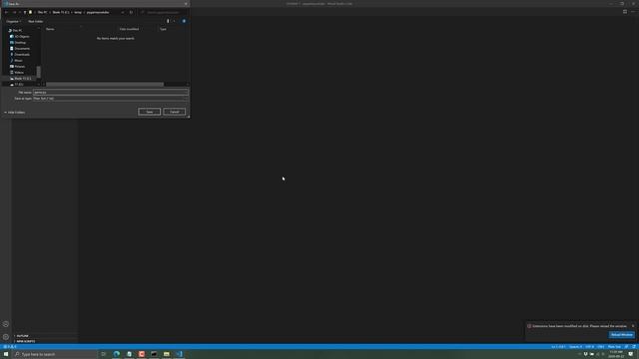639x359 pixels.
Task: Expand the NPM SCRIPTS section
Action: click(x=25, y=341)
